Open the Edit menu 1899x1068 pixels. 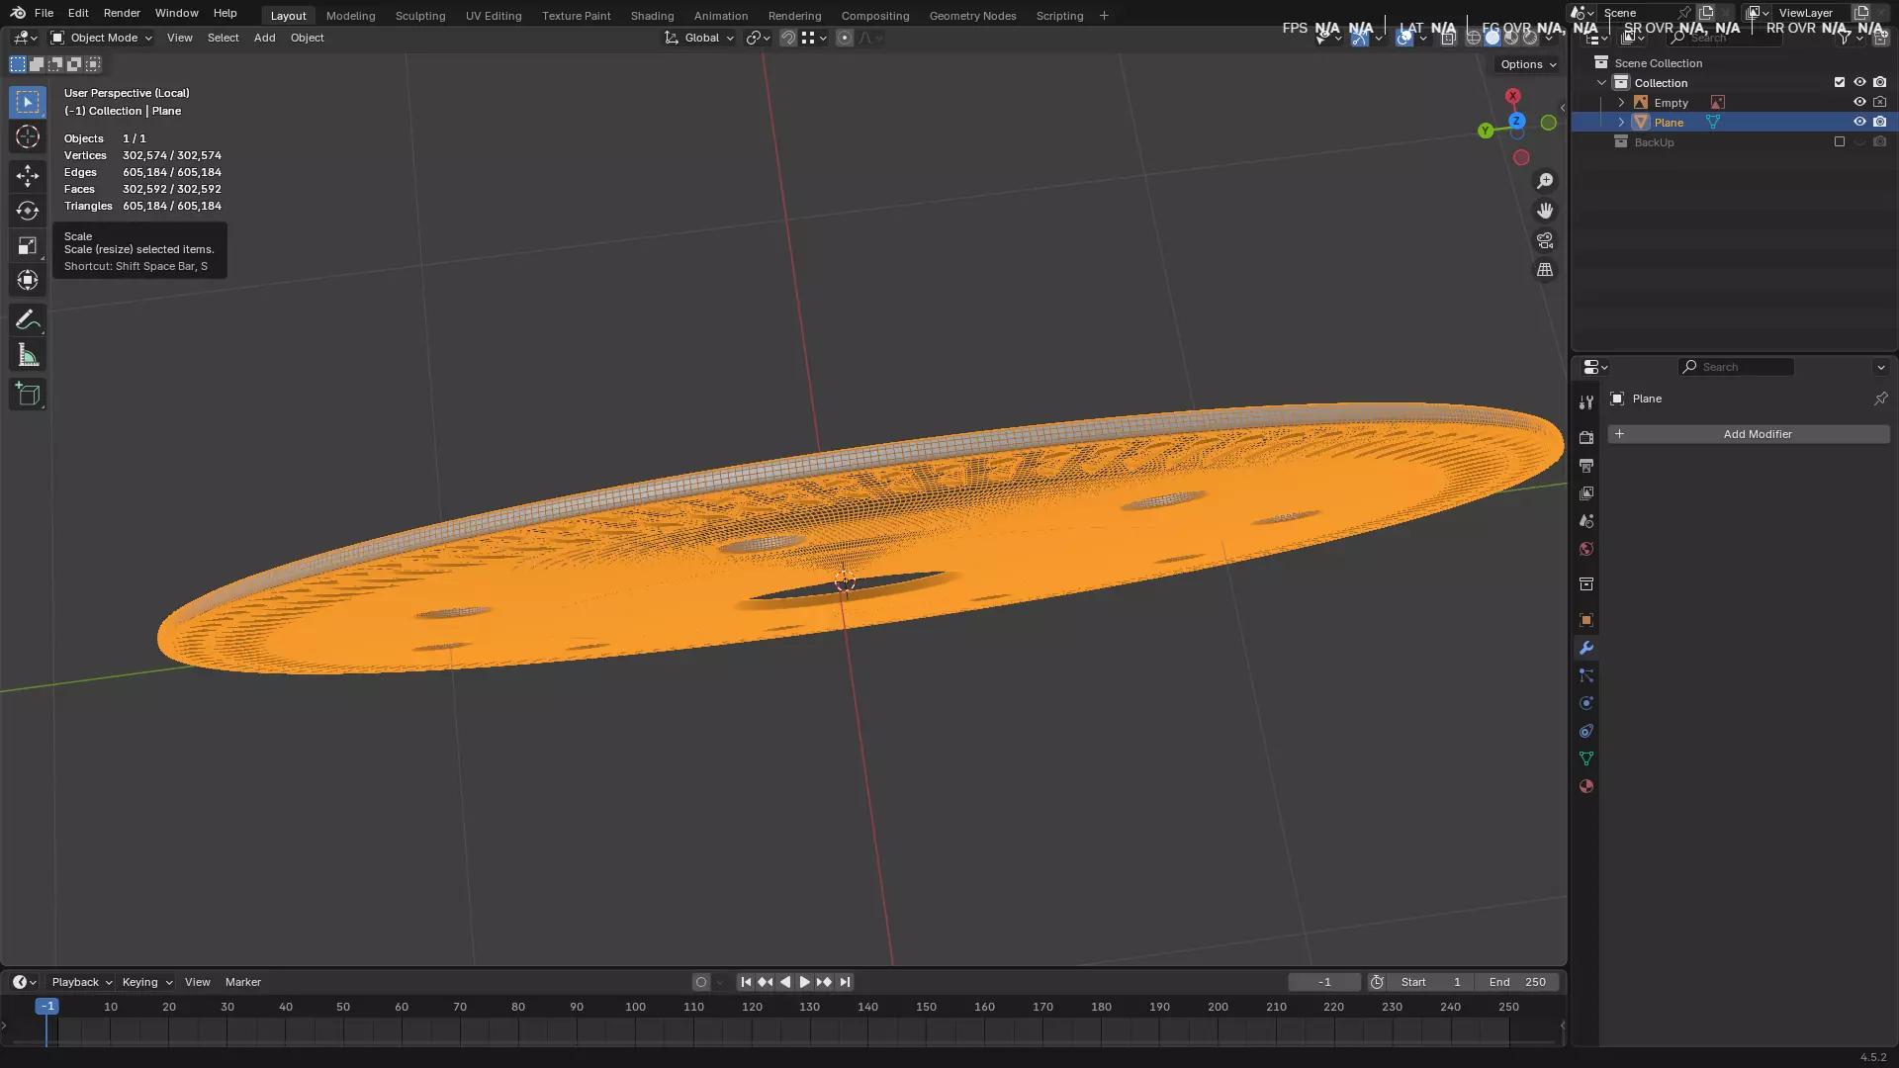pos(78,13)
